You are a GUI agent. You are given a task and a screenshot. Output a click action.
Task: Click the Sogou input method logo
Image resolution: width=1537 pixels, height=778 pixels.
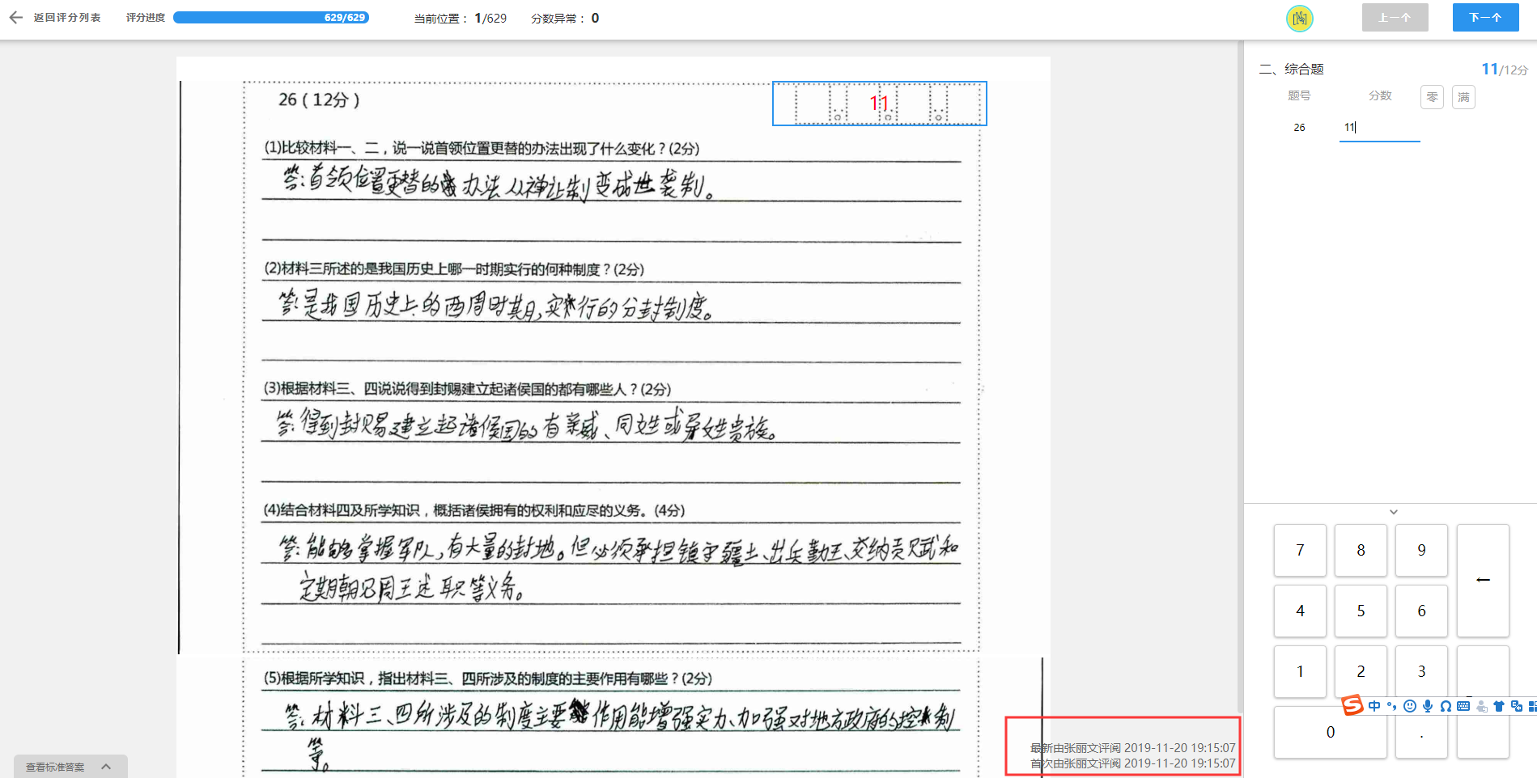(1352, 705)
